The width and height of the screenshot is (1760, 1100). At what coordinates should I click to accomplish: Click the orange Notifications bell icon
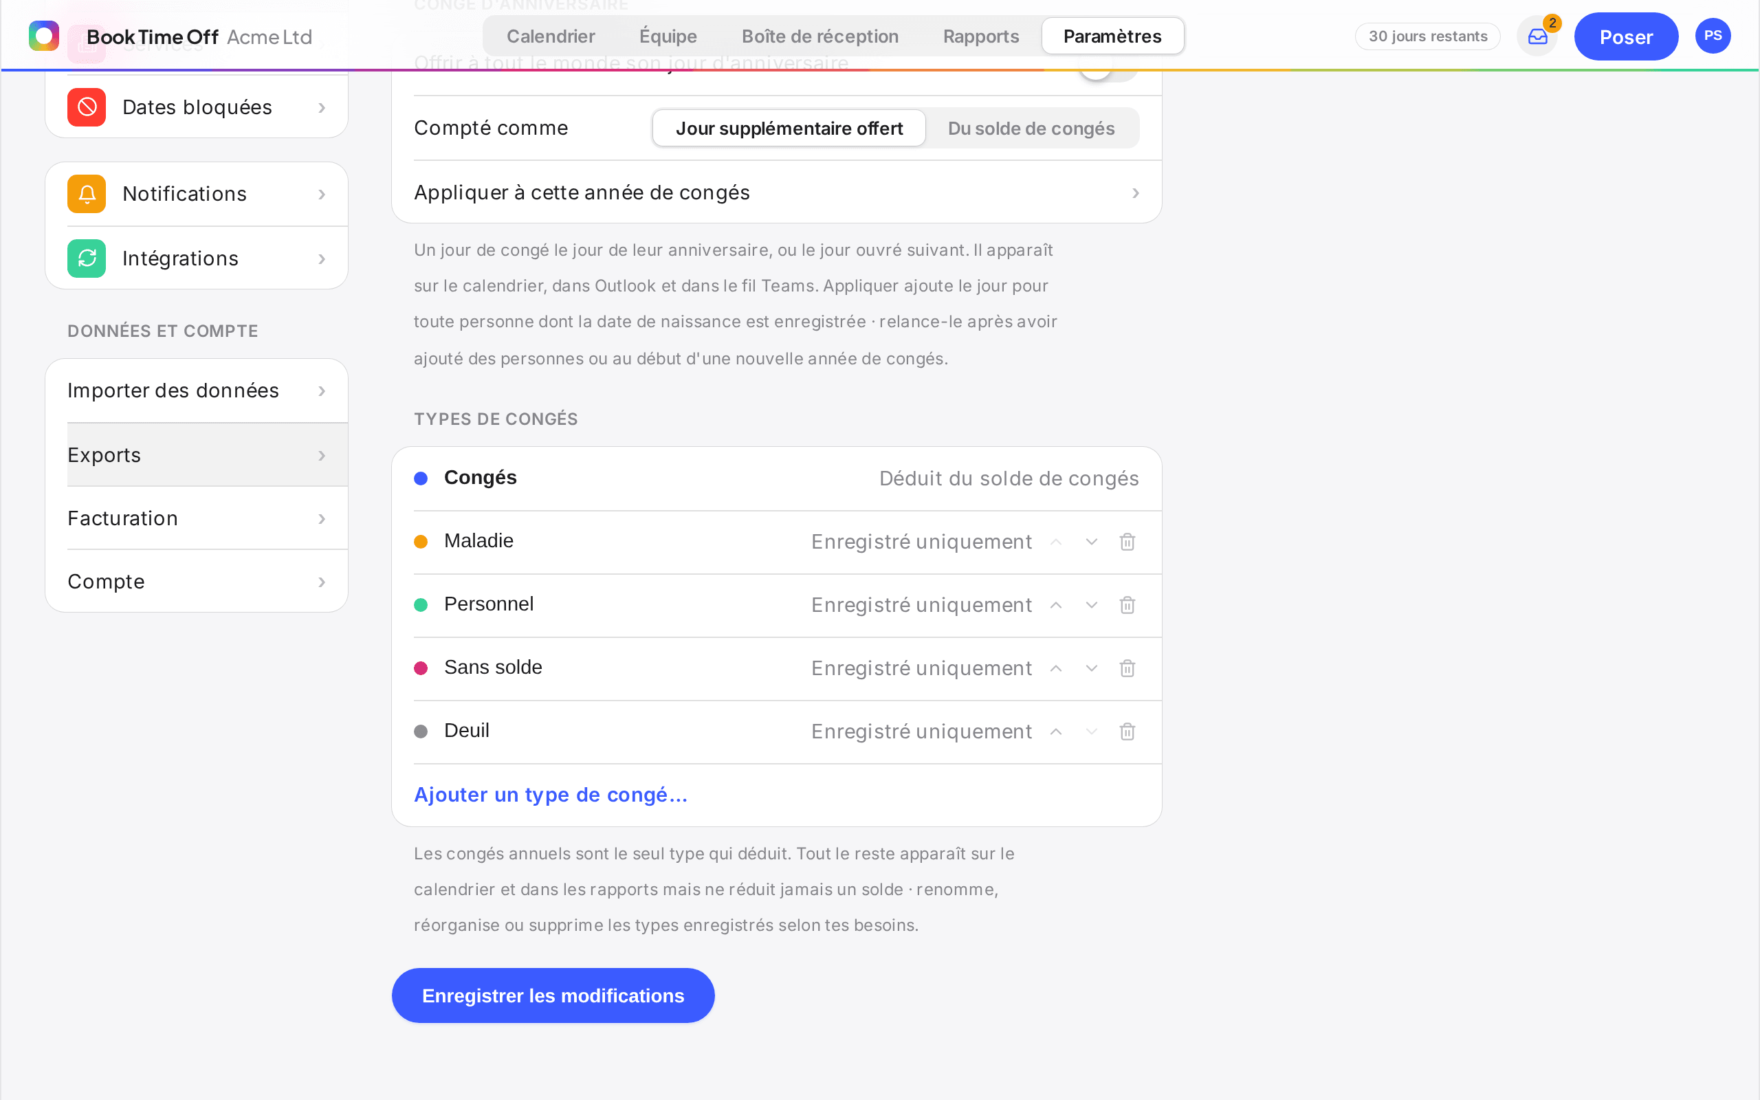tap(87, 193)
